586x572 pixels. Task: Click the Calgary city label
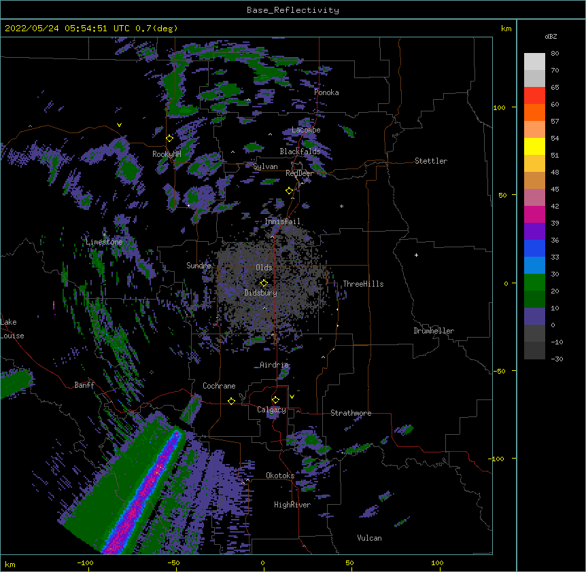(x=271, y=410)
